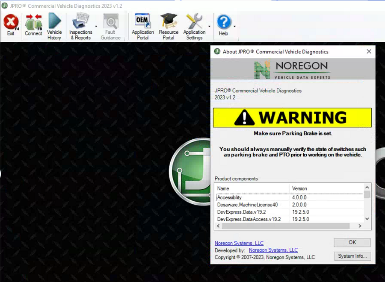Viewport: 385px width, 282px height.
Task: Open the Resource Portal
Action: point(169,27)
